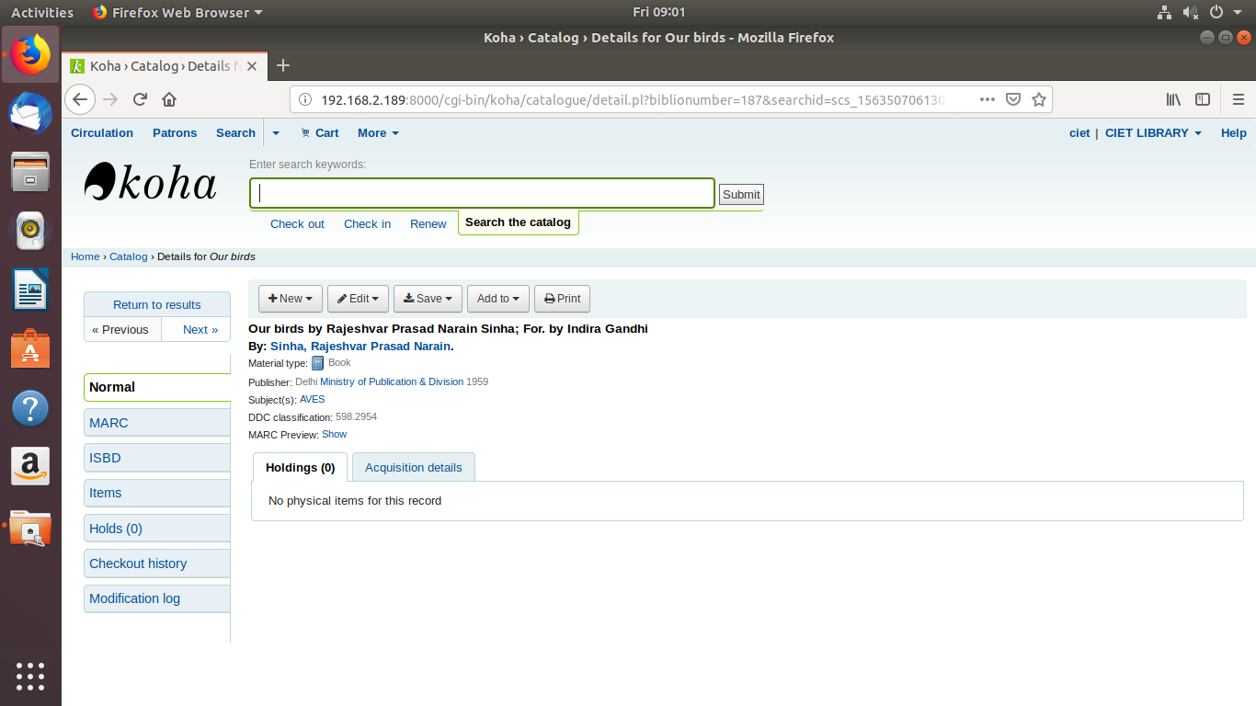
Task: Open a new browser tab
Action: coord(283,65)
